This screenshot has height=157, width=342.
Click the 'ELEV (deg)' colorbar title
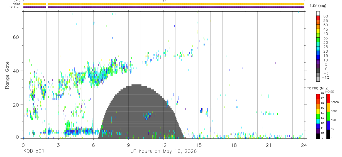coord(318,6)
